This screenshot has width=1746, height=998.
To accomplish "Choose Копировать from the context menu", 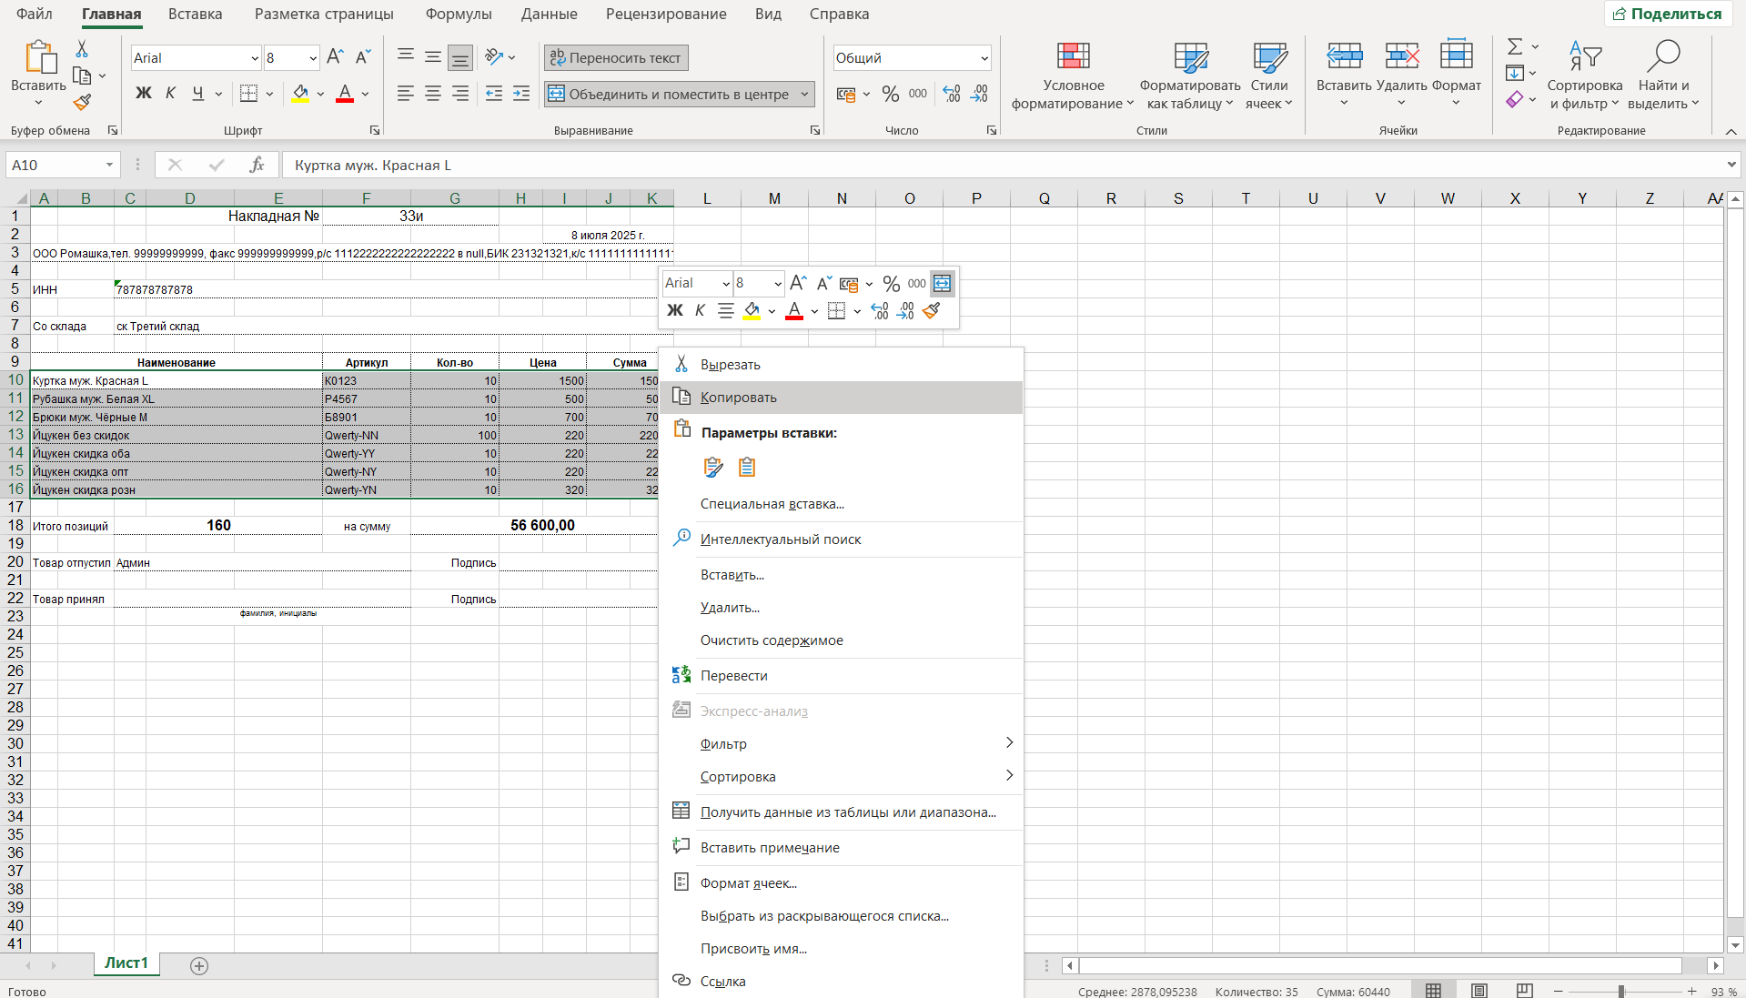I will 738,398.
